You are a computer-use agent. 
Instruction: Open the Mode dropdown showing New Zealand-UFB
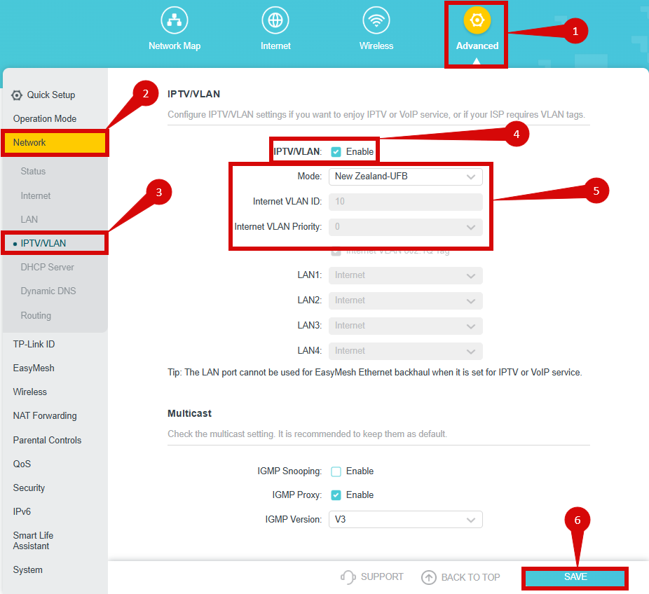point(406,177)
